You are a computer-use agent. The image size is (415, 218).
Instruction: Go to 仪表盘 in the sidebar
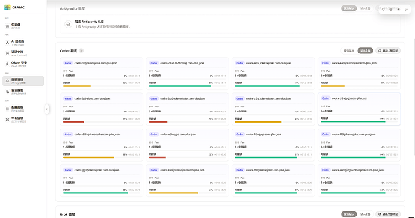pos(23,26)
